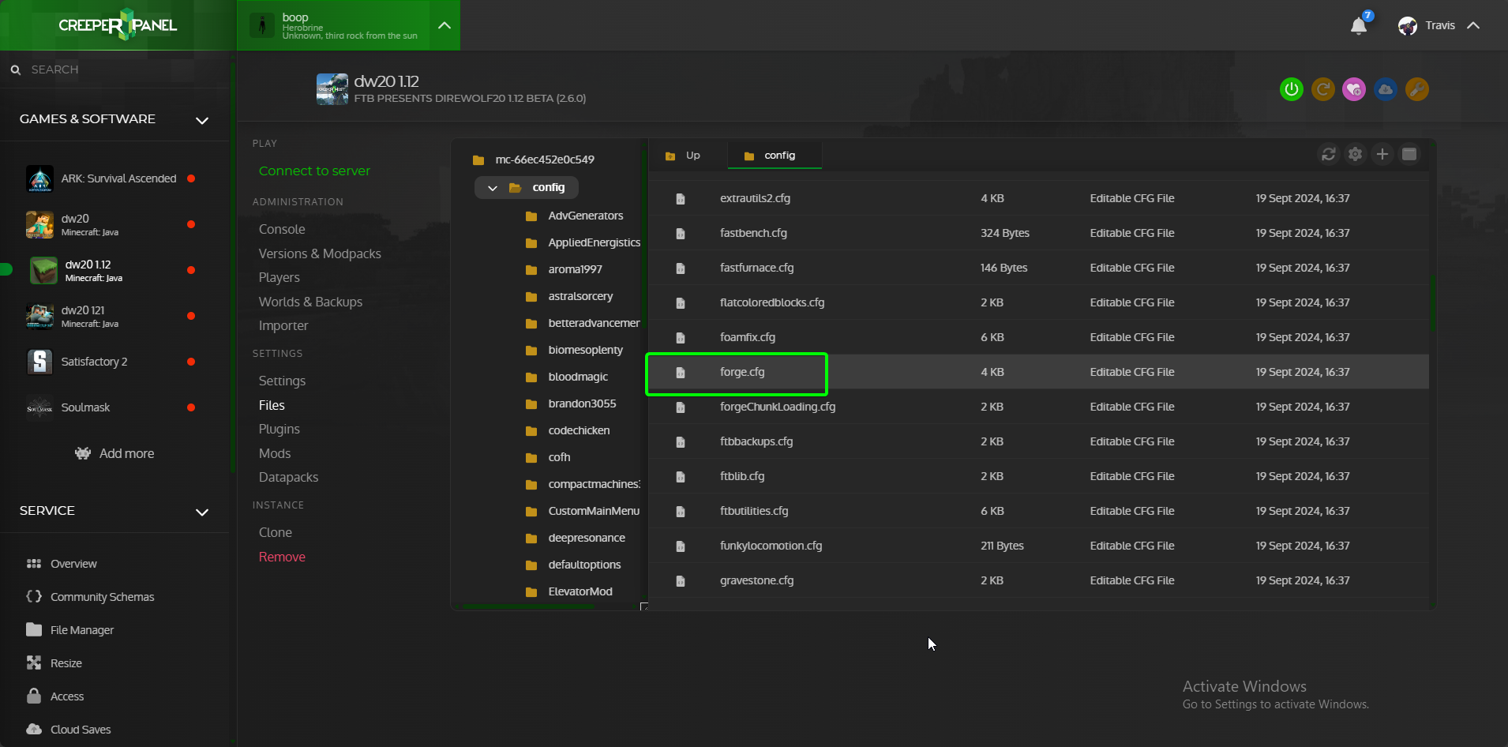This screenshot has height=747, width=1508.
Task: Click Clone instance link
Action: click(276, 532)
